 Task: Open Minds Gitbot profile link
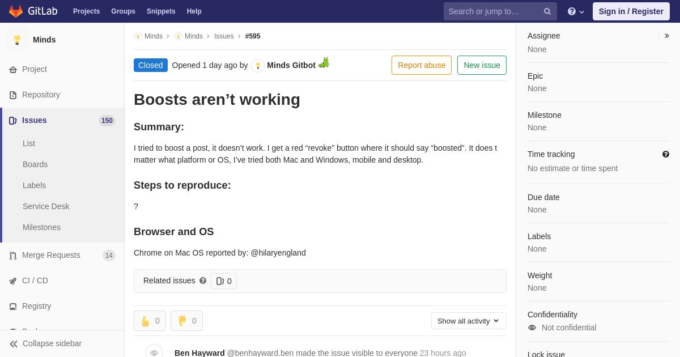[x=291, y=65]
